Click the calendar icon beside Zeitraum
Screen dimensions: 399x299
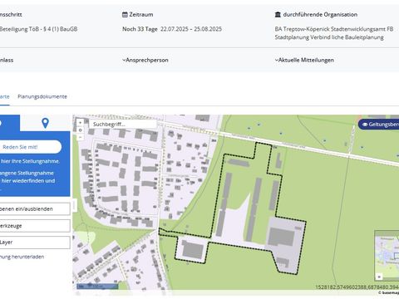(125, 14)
